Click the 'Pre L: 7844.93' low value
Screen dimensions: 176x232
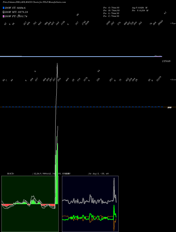coord(111,13)
